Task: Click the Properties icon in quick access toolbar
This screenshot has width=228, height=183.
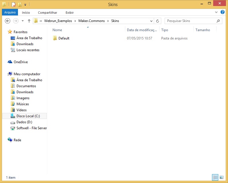Action: [x=13, y=5]
